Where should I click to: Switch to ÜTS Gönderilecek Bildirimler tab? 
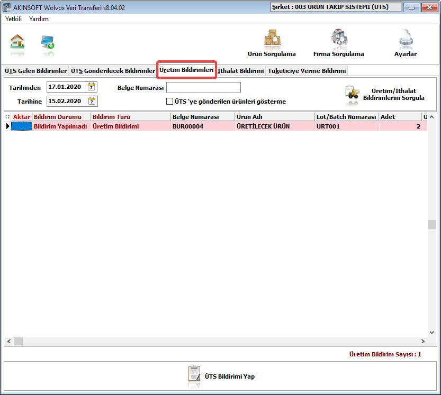[113, 71]
